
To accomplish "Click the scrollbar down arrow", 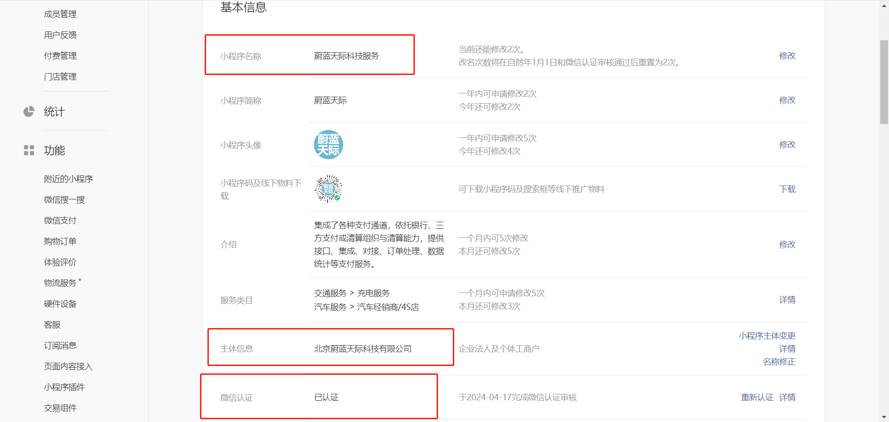I will (884, 417).
